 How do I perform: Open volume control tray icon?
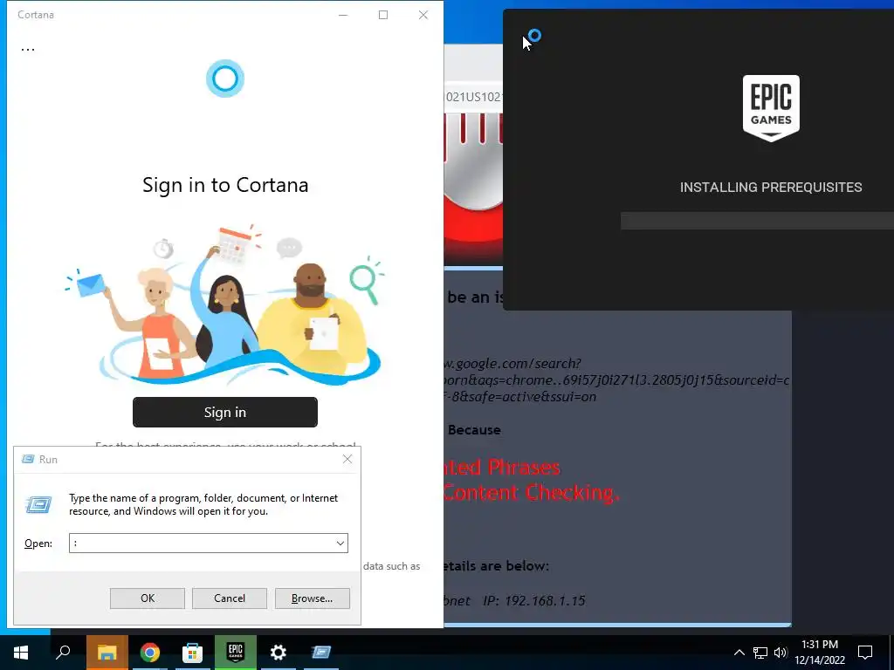pos(781,653)
